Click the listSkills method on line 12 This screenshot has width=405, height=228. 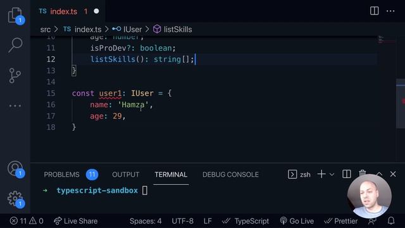[x=113, y=60]
